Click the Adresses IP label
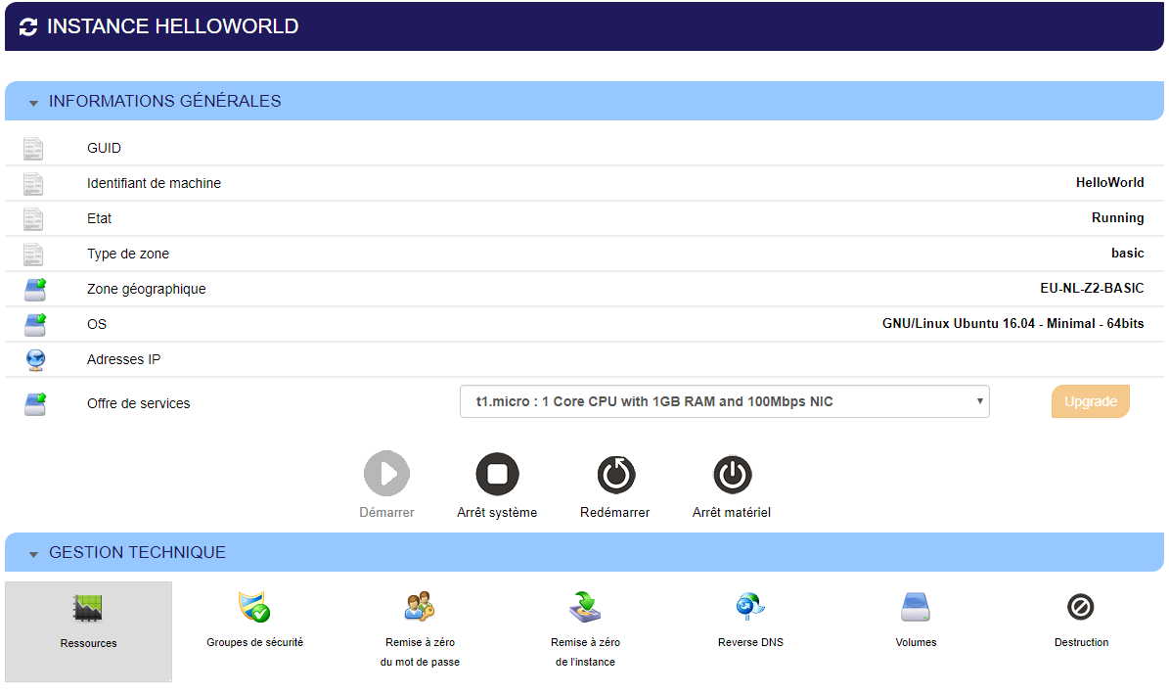Viewport: 1169px width, 695px height. click(124, 359)
